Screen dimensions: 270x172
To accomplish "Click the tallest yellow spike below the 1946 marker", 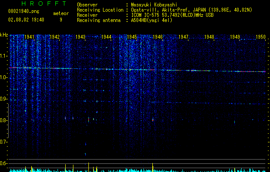I will coord(152,167).
